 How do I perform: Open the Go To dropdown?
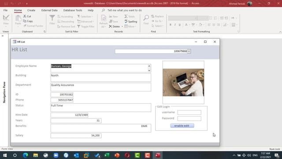[157, 21]
